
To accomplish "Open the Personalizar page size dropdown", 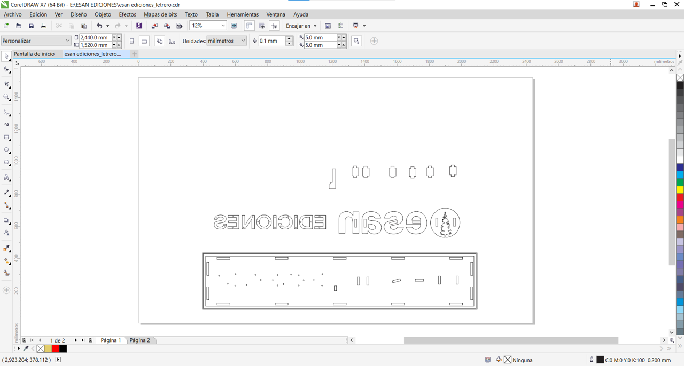I will click(x=68, y=41).
